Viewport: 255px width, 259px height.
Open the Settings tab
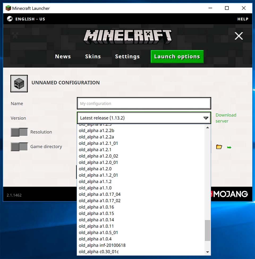[x=127, y=56]
